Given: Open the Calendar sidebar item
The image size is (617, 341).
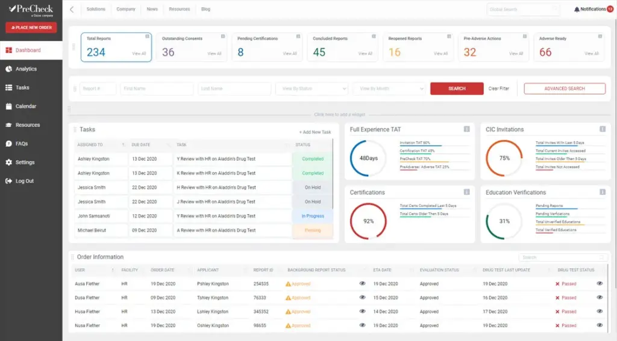Looking at the screenshot, I should tap(25, 106).
